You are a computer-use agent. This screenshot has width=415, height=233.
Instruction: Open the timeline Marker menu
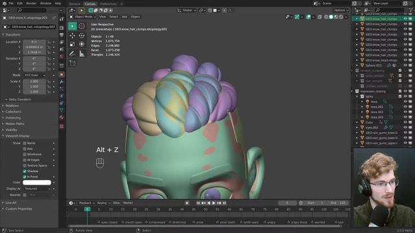[128, 203]
